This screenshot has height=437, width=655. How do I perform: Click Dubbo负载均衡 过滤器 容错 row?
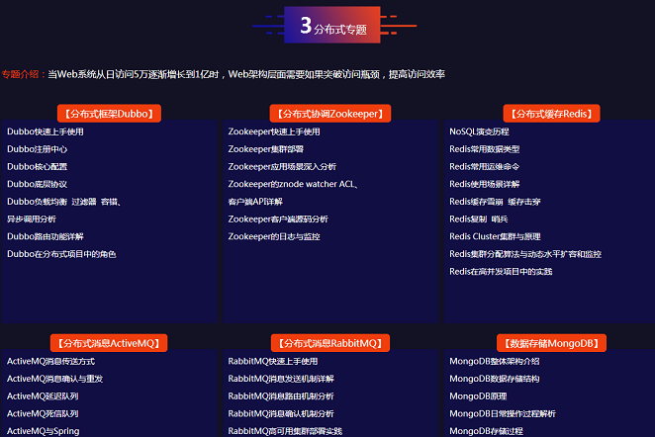tap(64, 202)
